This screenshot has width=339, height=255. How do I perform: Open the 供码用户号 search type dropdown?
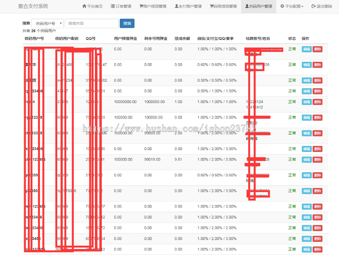point(47,23)
